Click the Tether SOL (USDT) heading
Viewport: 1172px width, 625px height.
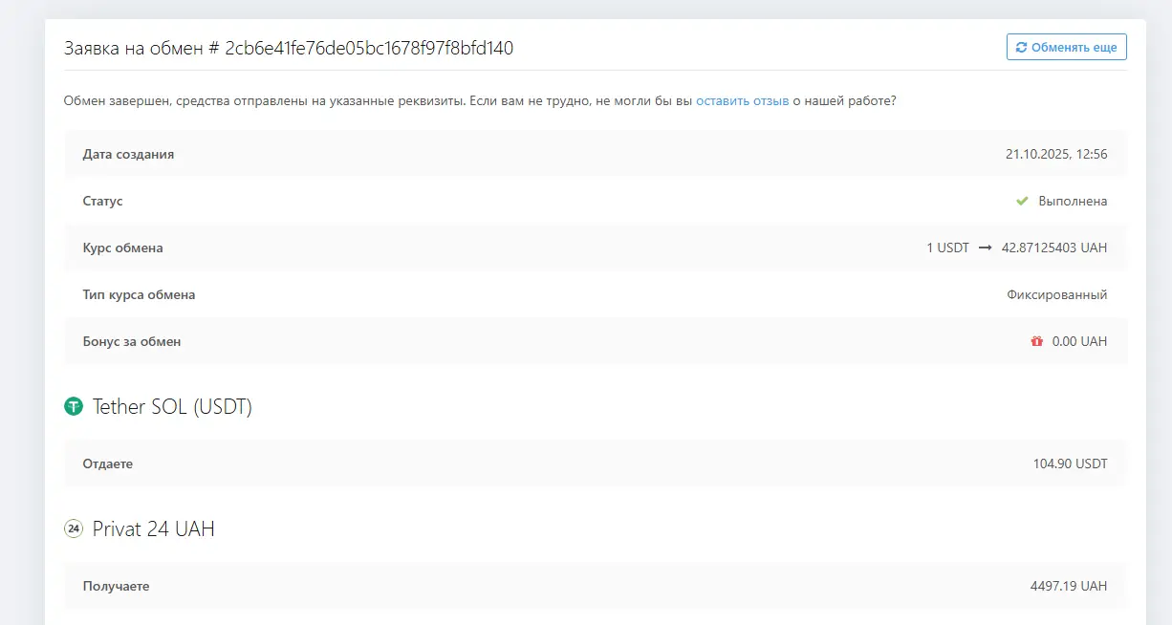coord(172,407)
